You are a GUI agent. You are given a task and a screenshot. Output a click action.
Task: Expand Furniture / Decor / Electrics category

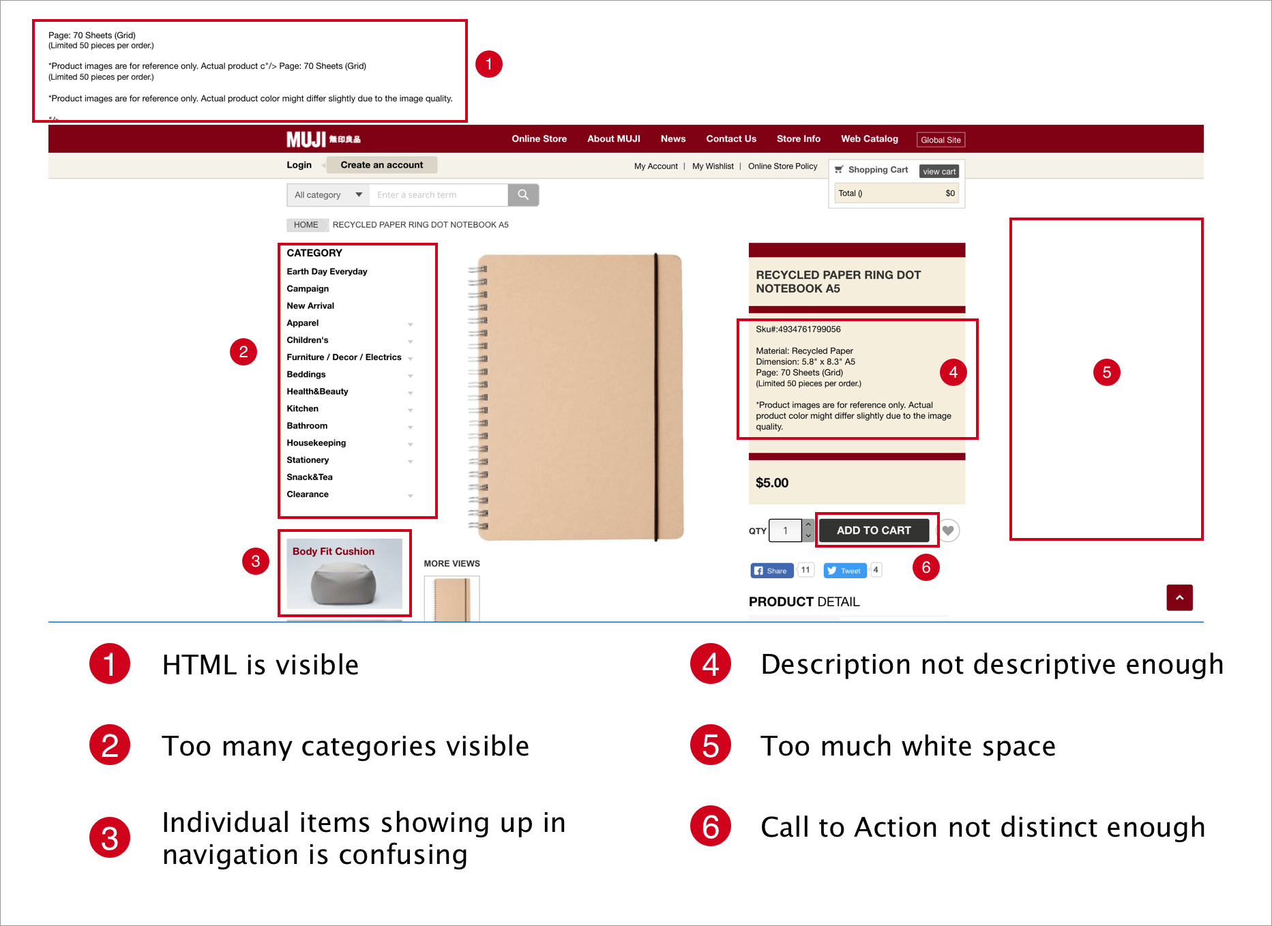(x=411, y=358)
